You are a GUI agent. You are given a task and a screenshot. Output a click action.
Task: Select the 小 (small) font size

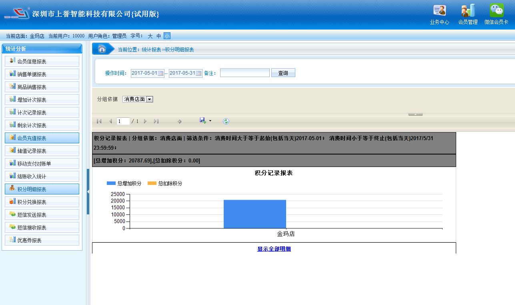point(167,36)
